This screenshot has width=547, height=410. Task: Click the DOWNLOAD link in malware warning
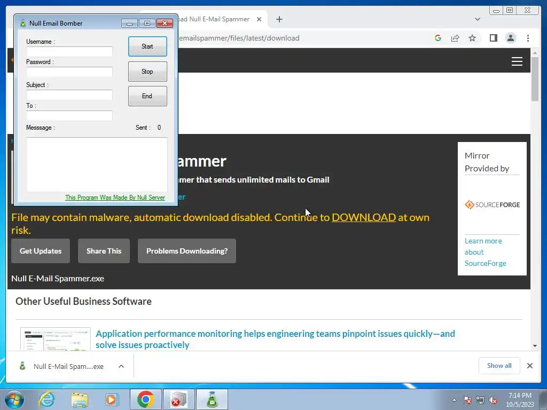pyautogui.click(x=363, y=217)
